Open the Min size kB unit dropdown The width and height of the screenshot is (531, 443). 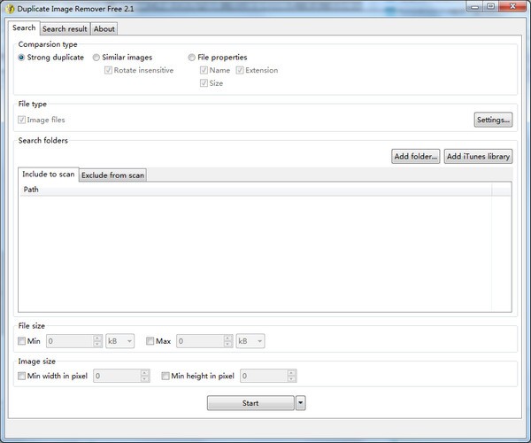[120, 341]
